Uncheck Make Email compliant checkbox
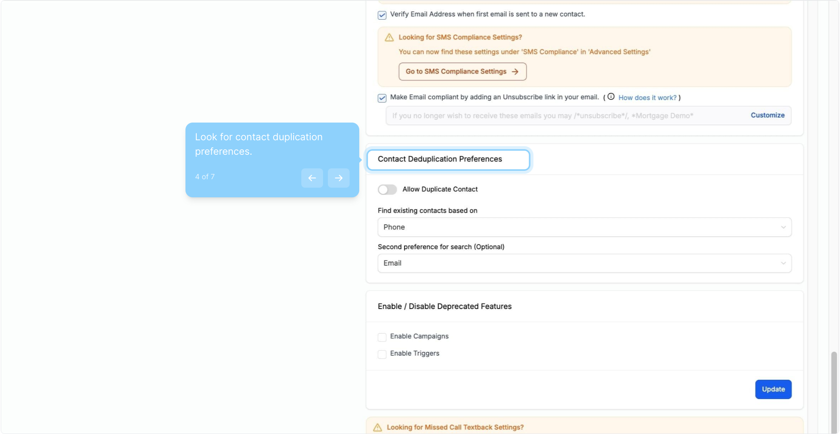The width and height of the screenshot is (840, 434). pyautogui.click(x=382, y=98)
